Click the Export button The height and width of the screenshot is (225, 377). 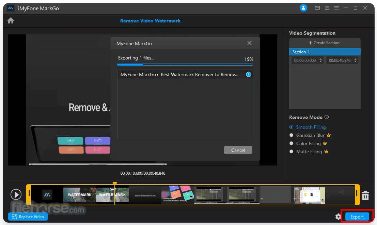pyautogui.click(x=357, y=217)
